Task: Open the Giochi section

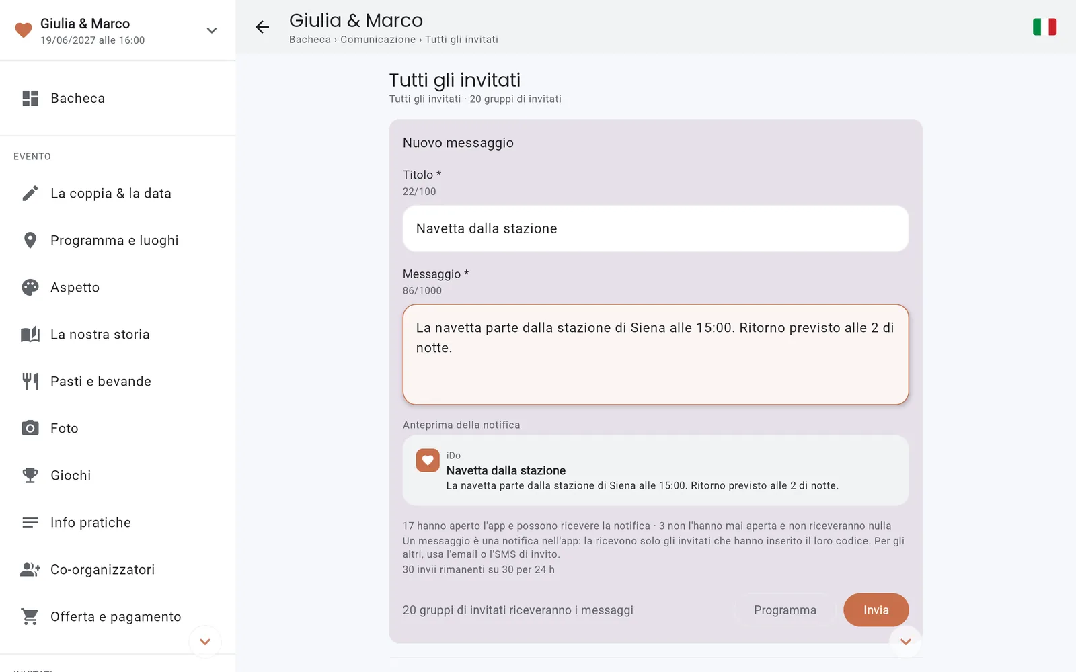Action: pyautogui.click(x=118, y=476)
